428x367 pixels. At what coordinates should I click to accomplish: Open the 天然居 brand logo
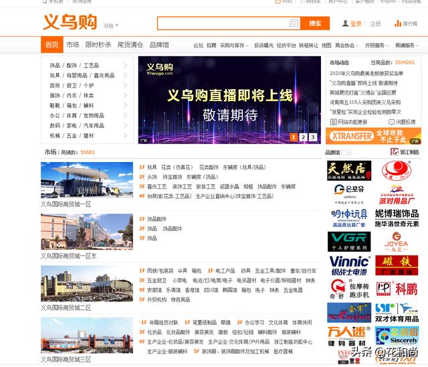coord(349,171)
